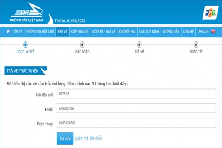Click the Xác nhận step label
The width and height of the screenshot is (222, 148).
pyautogui.click(x=82, y=51)
